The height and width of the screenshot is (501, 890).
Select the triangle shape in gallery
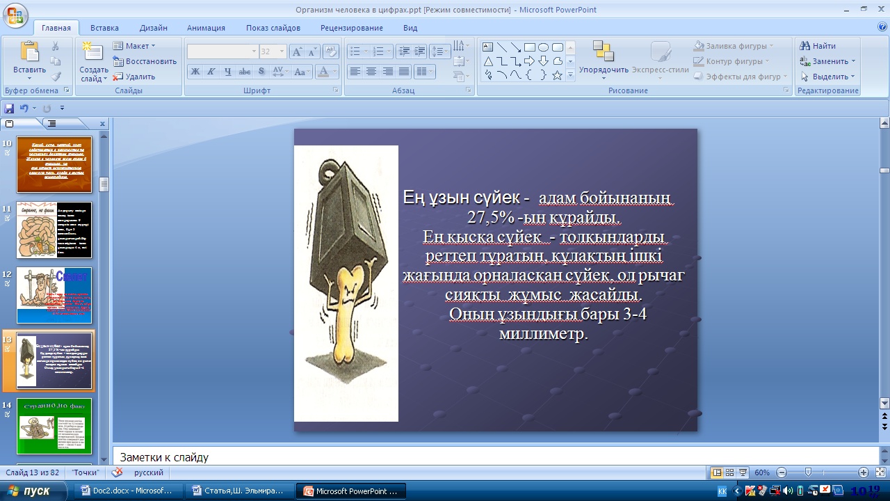point(488,61)
